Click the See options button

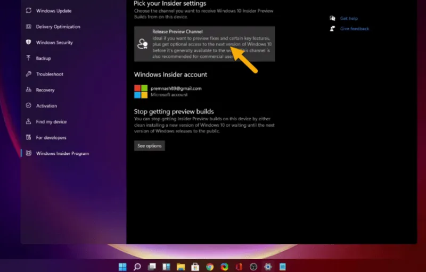point(150,146)
